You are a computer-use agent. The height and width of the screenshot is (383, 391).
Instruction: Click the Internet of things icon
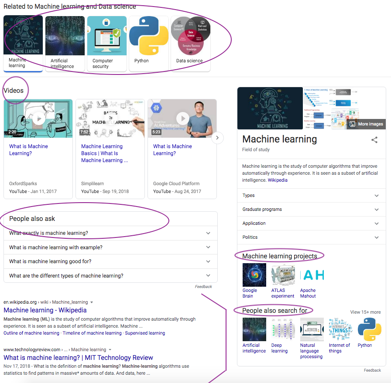(340, 329)
